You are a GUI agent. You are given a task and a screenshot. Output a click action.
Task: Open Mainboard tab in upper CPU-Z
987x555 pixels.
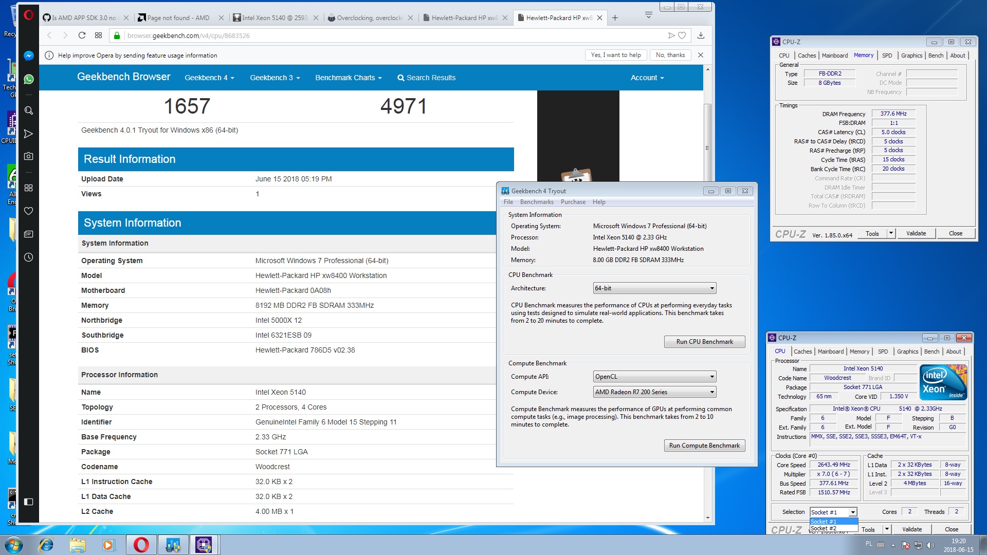click(834, 55)
